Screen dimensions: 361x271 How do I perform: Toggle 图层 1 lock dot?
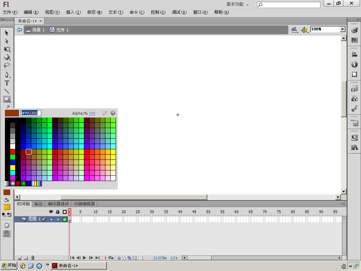point(58,219)
